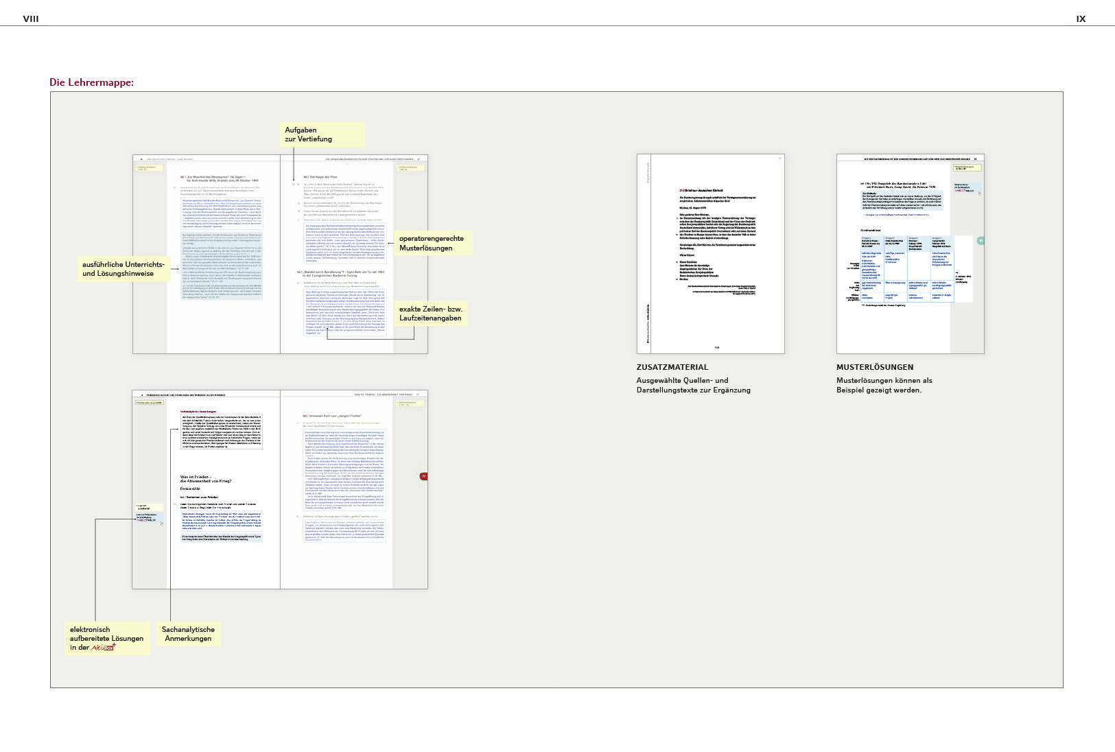
Task: Click the red IV chapter tab marker
Action: click(x=423, y=476)
